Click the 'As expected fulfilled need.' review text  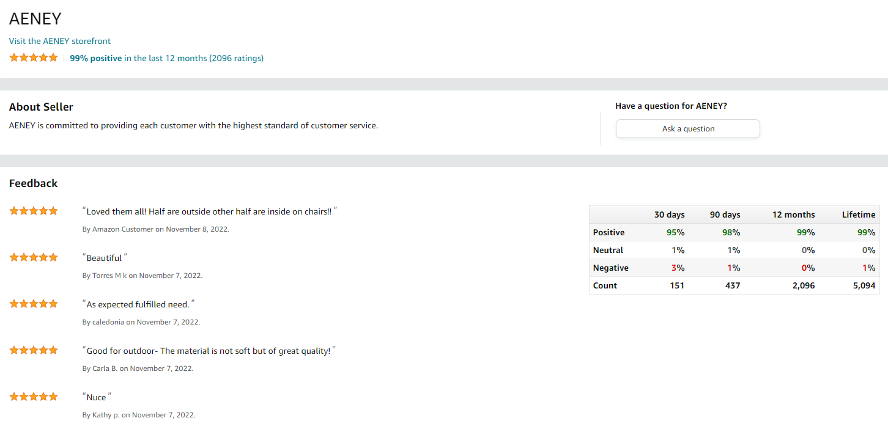point(138,304)
